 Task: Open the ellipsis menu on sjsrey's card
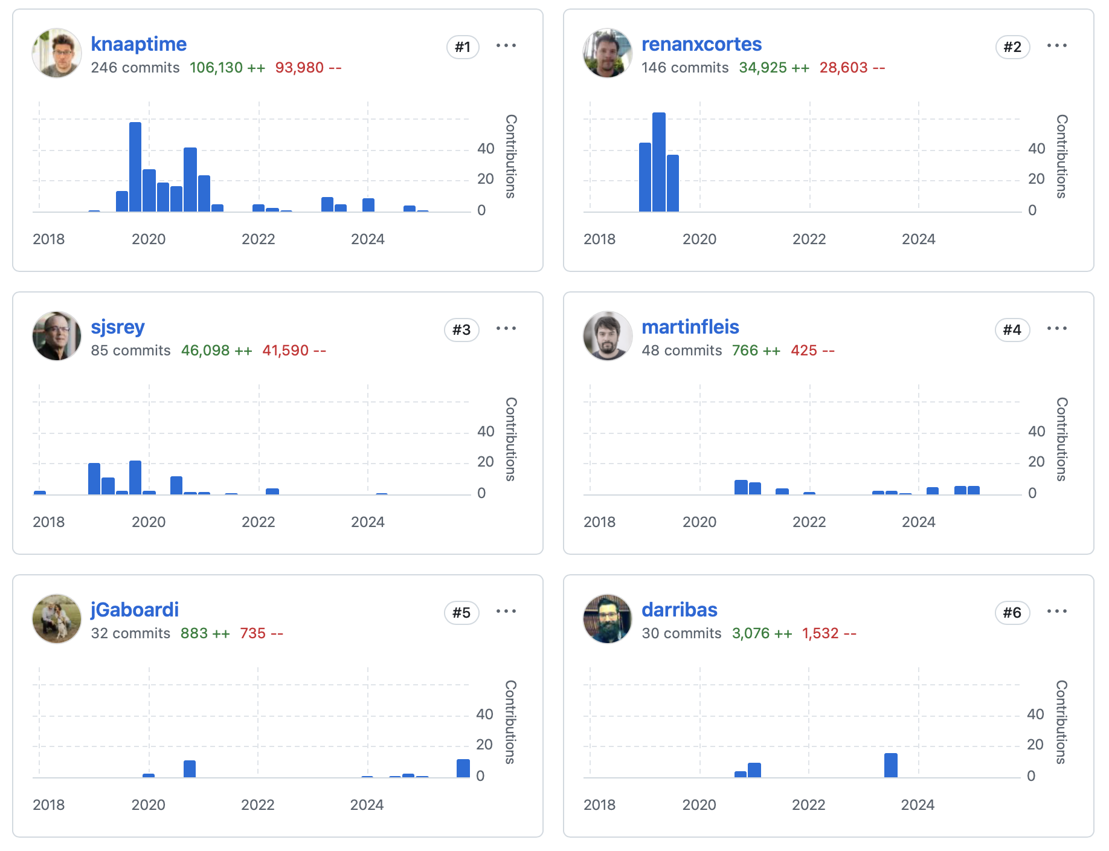tap(506, 329)
